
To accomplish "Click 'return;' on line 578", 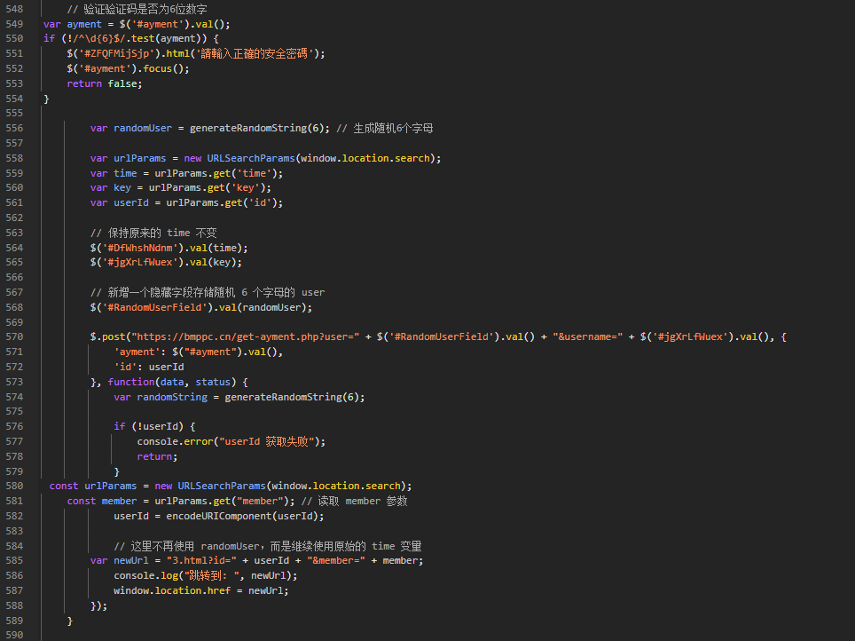I will pos(157,456).
